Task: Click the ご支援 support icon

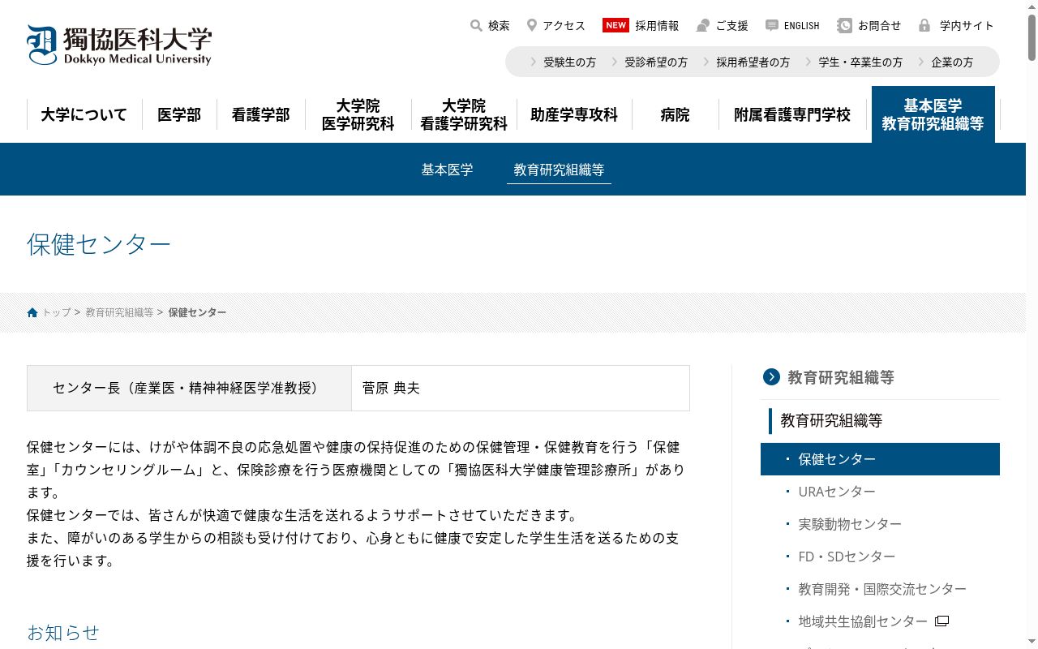Action: tap(702, 25)
